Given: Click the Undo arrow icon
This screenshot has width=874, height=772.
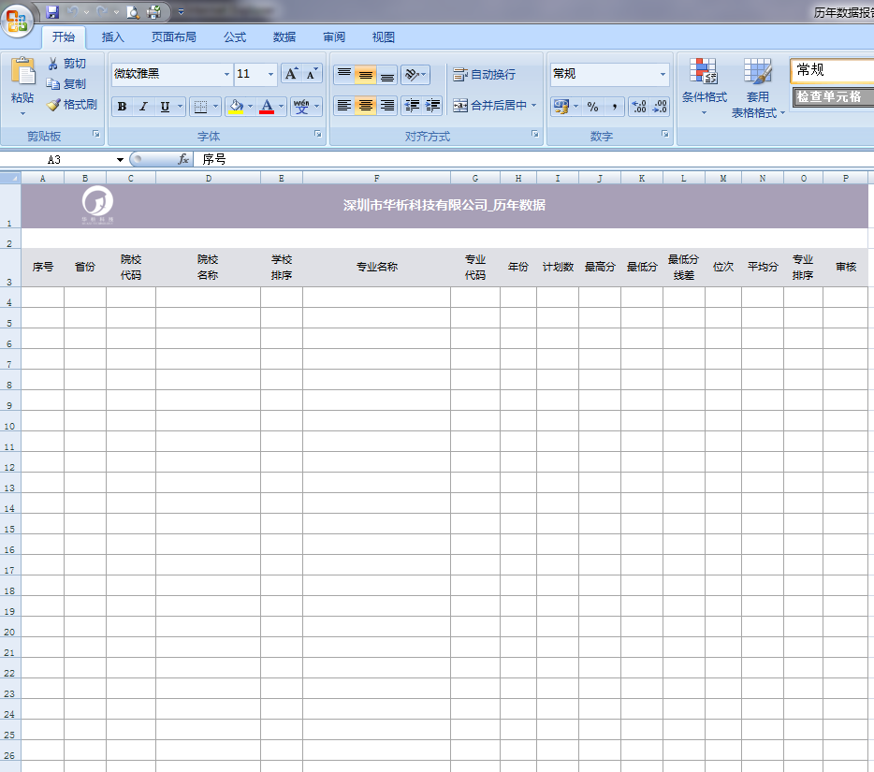Looking at the screenshot, I should 72,12.
